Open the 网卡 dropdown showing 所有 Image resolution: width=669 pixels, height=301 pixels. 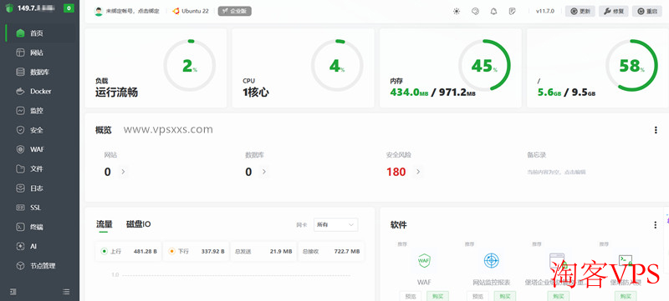point(335,224)
